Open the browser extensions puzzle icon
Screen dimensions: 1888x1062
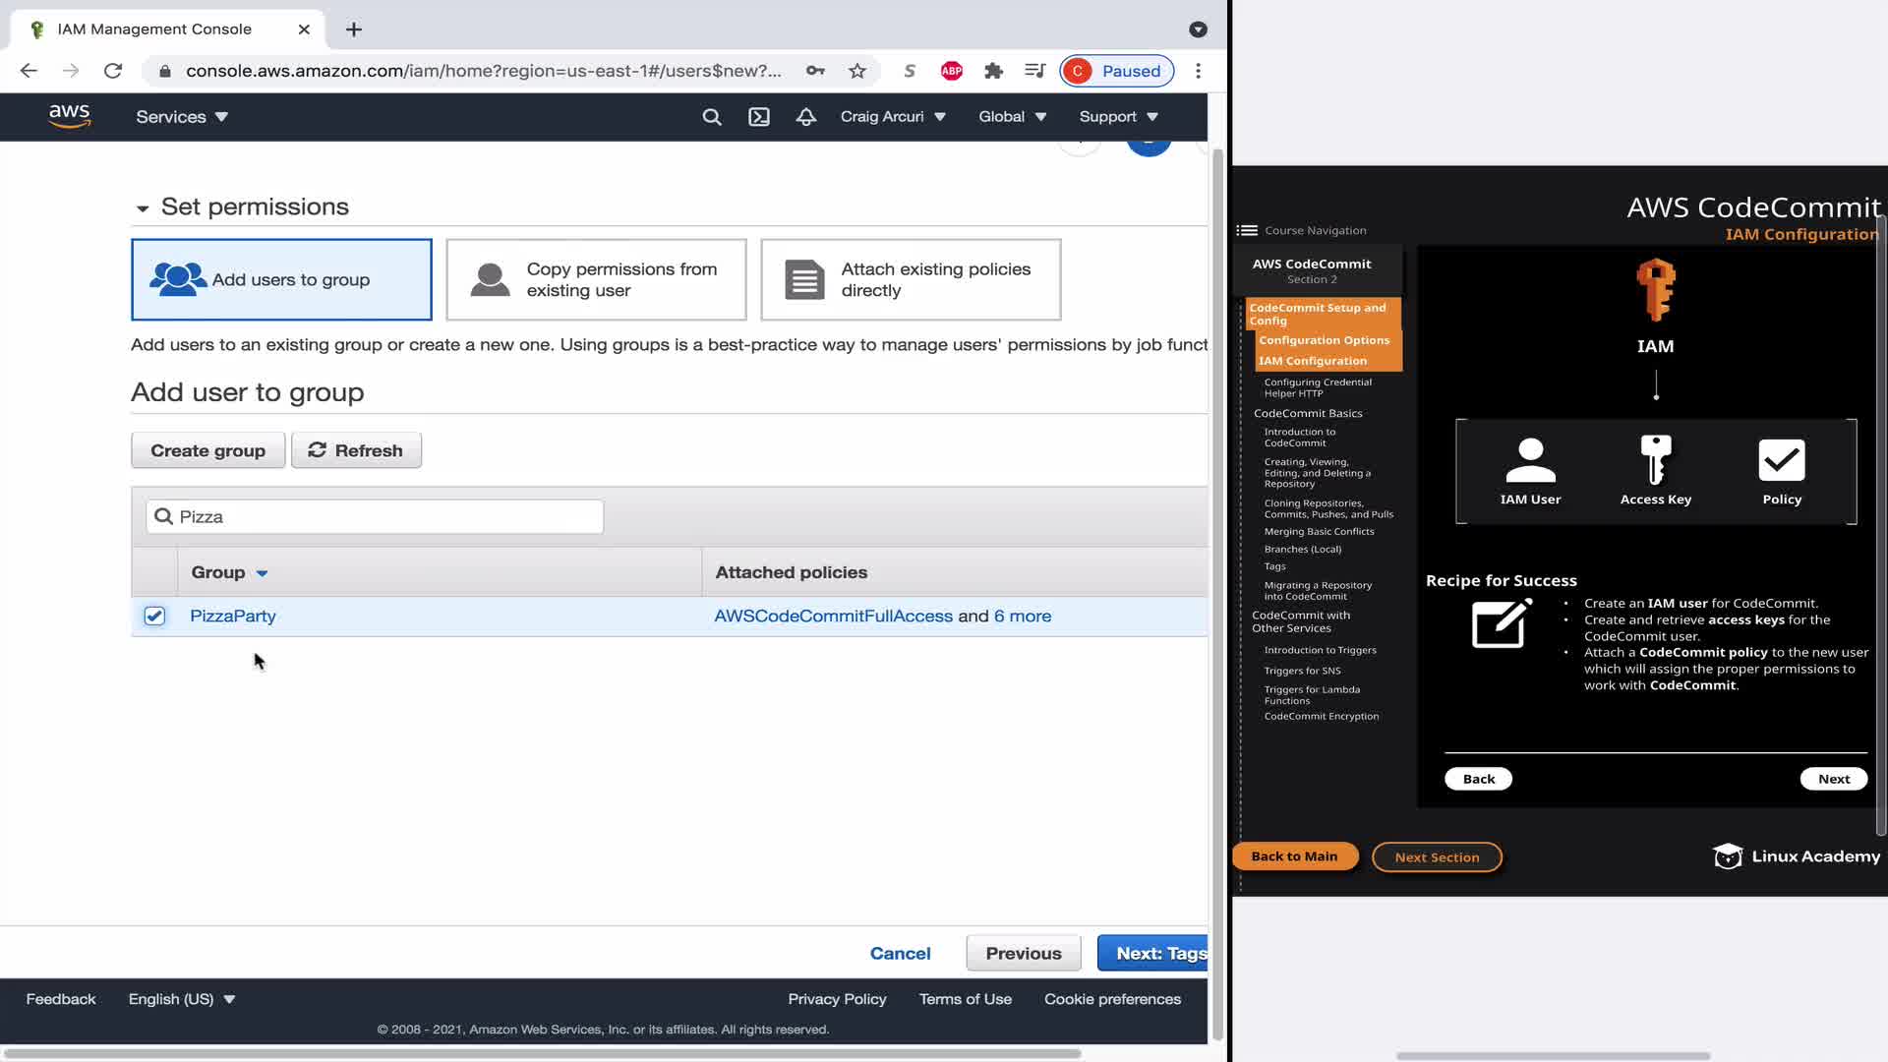(x=993, y=71)
